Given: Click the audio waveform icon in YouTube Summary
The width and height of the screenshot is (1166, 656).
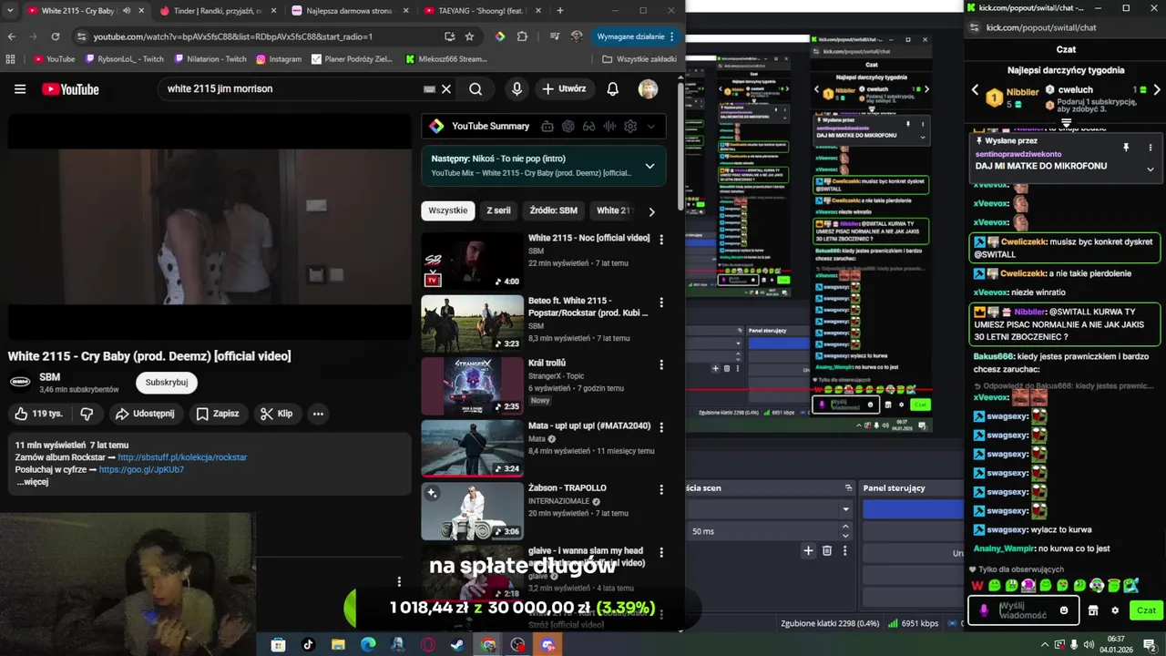Looking at the screenshot, I should [609, 127].
